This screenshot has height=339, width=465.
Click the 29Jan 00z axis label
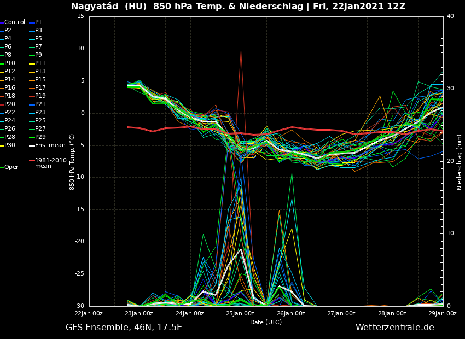pyautogui.click(x=442, y=314)
